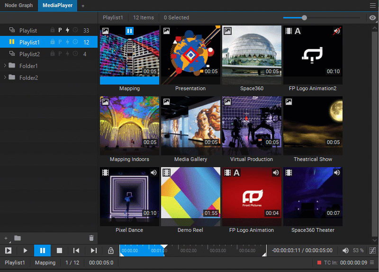
Task: Mute audio with volume speaker icon
Action: (x=345, y=251)
